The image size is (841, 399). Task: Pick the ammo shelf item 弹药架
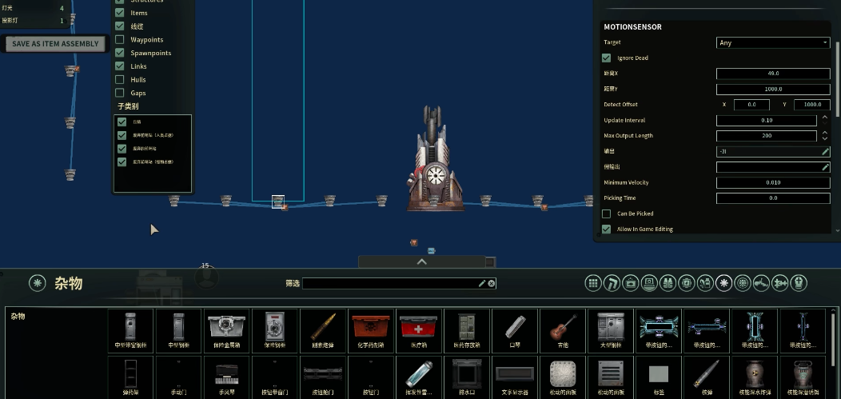130,377
